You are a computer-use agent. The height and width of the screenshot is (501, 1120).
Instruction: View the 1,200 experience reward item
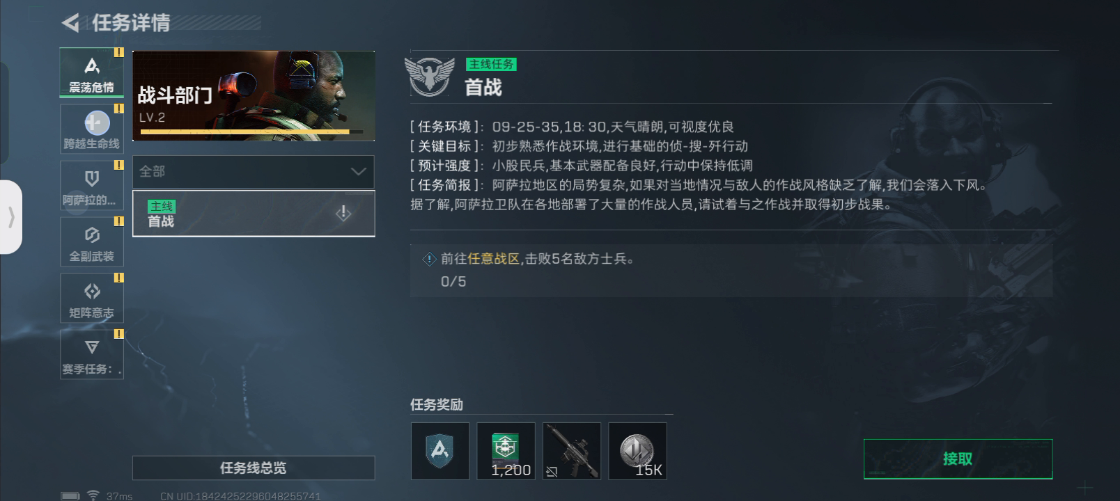[506, 451]
